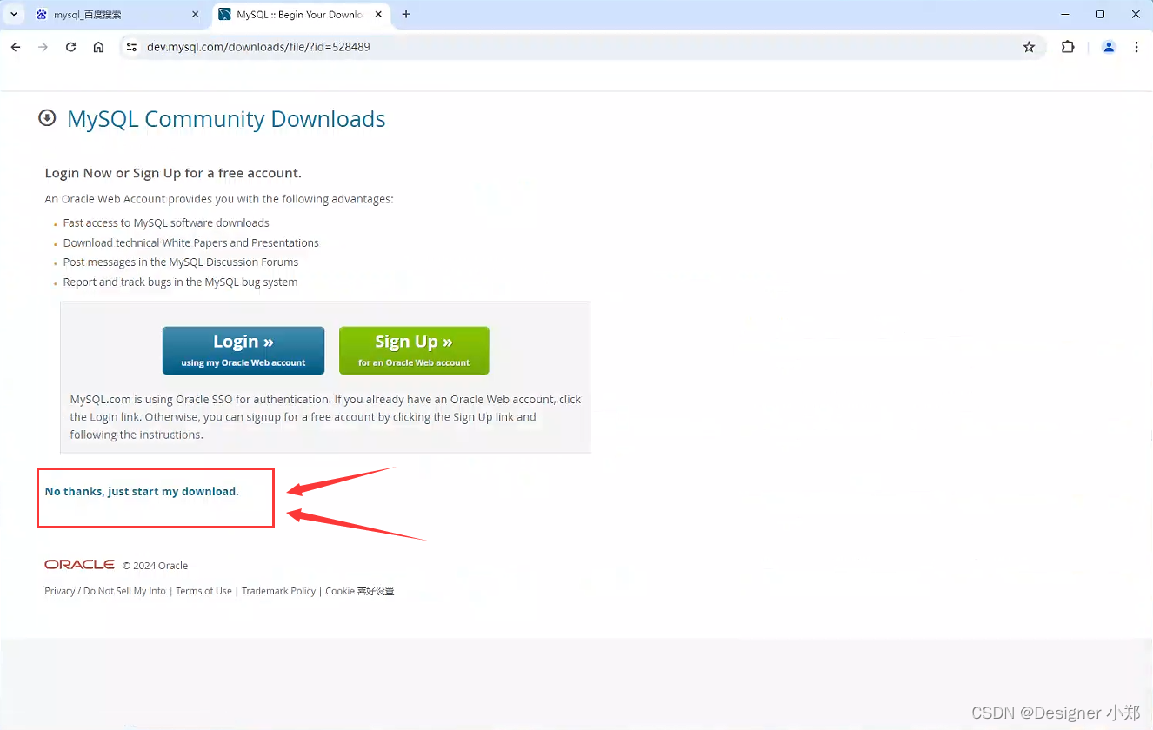Click "Report and track bugs" bullet text
Image resolution: width=1153 pixels, height=730 pixels.
(x=181, y=282)
